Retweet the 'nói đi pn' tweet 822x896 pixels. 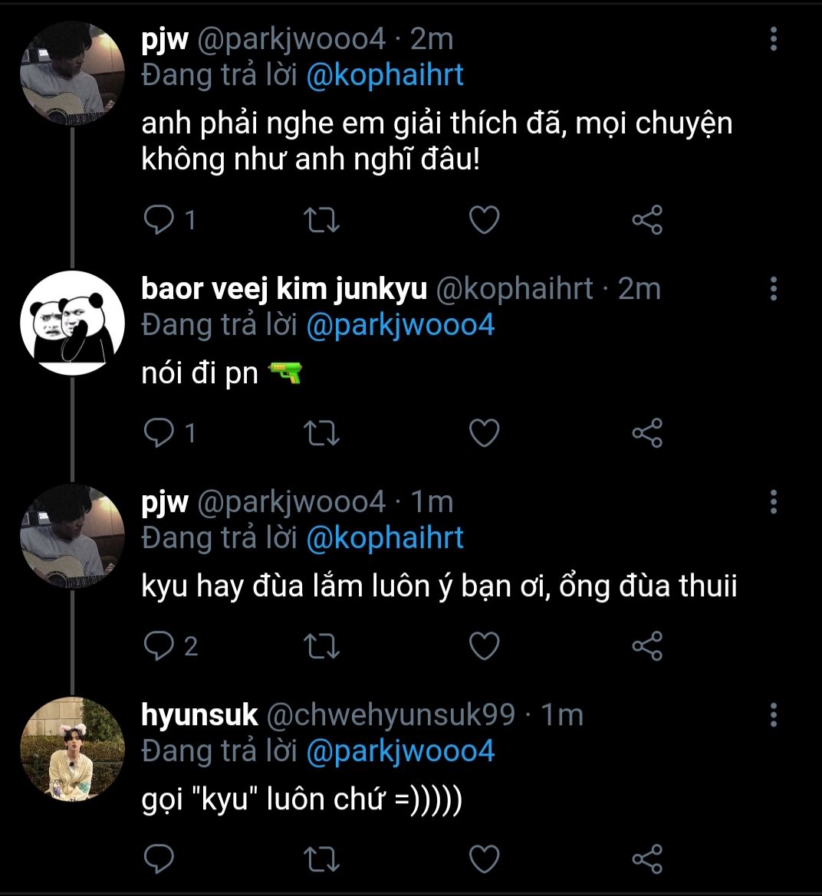[x=322, y=433]
